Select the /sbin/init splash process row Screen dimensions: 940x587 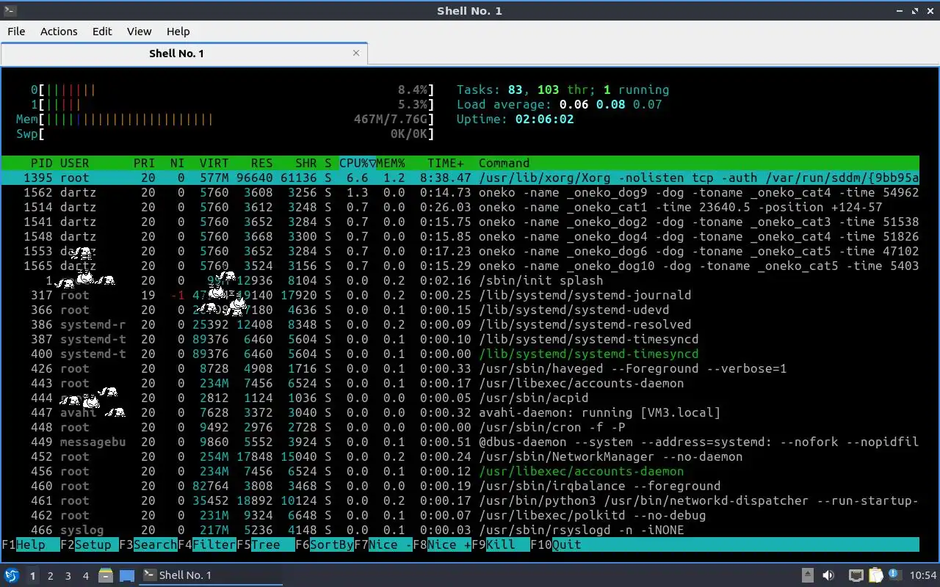pos(460,280)
